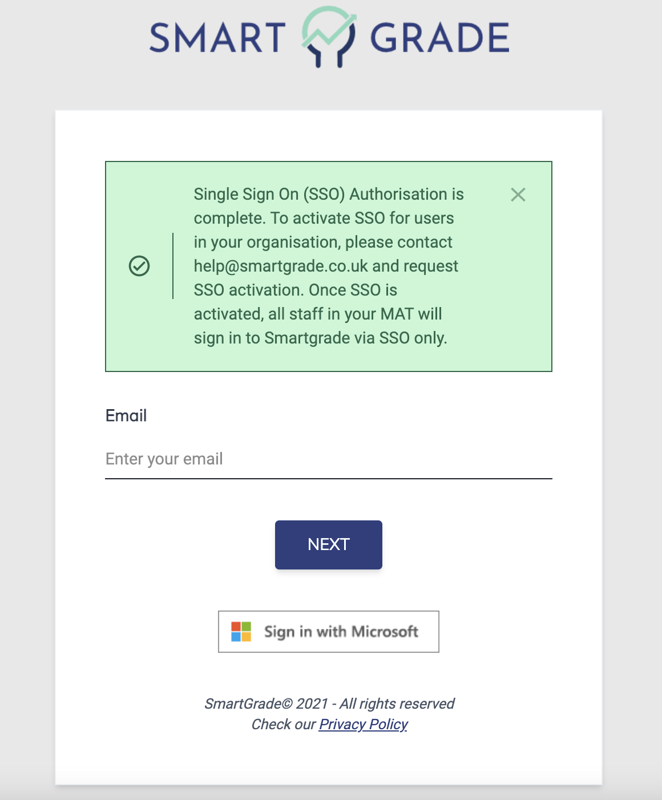Click the Microsoft four-square logo
Viewport: 662px width, 800px height.
(x=241, y=632)
